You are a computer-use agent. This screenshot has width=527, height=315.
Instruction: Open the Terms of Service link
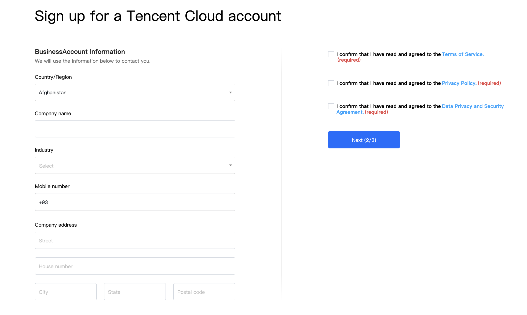click(463, 54)
